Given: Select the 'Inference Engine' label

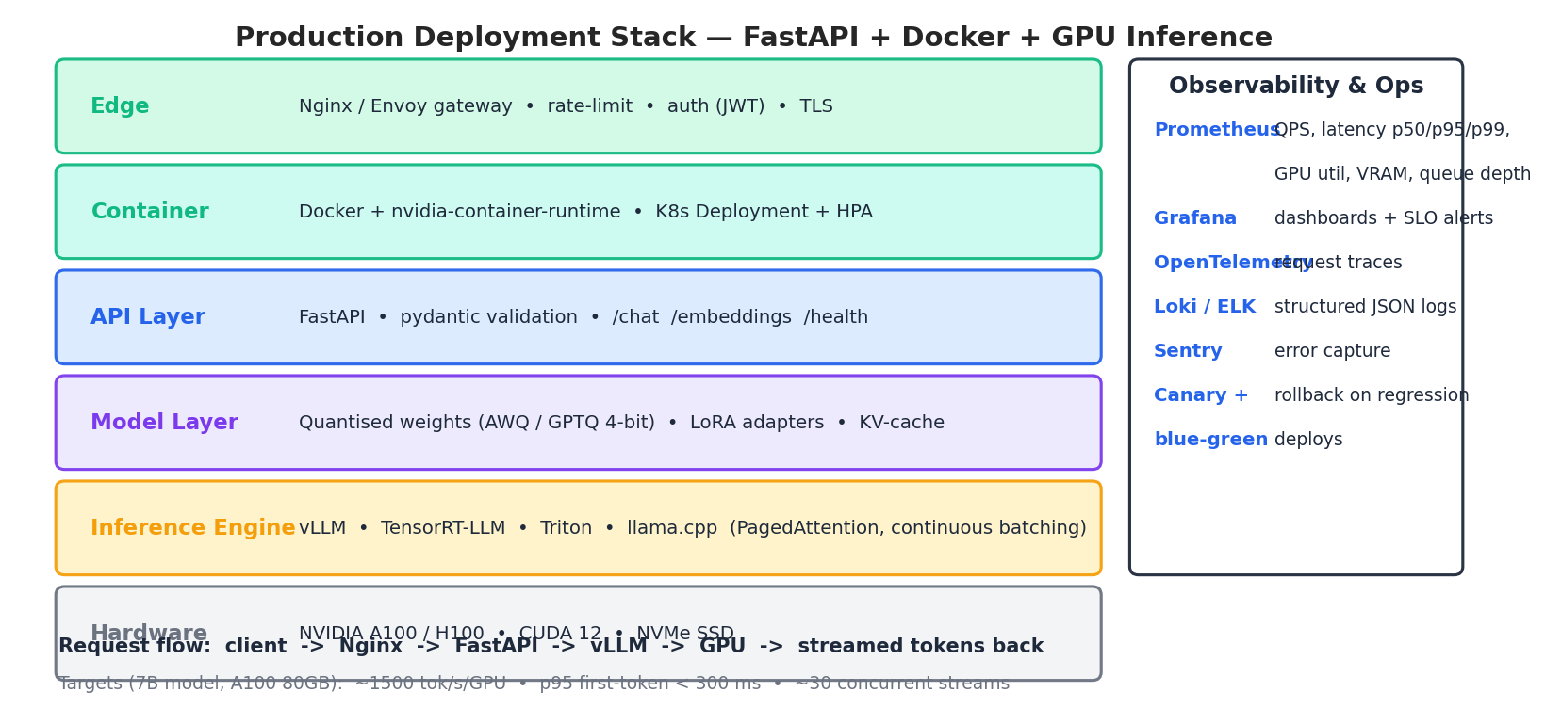Looking at the screenshot, I should click(193, 528).
